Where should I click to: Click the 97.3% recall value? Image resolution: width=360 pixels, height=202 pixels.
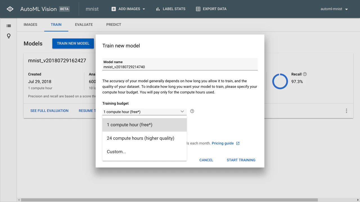297,82
